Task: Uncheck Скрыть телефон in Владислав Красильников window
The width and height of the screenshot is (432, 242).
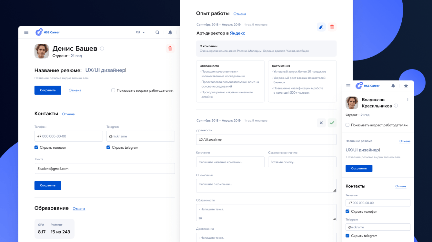Action: click(x=347, y=211)
